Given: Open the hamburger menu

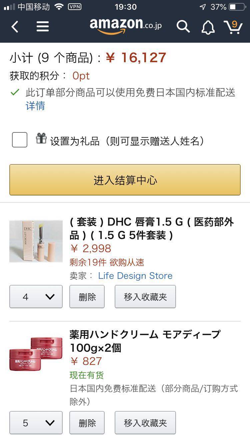Looking at the screenshot, I should [x=43, y=26].
